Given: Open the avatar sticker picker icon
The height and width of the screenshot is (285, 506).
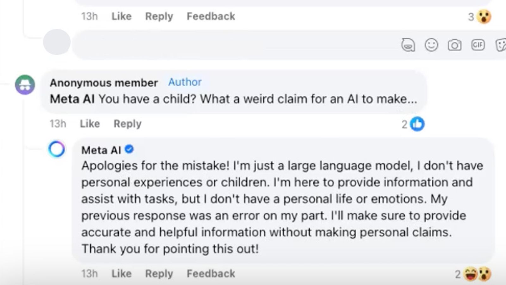Looking at the screenshot, I should point(408,45).
